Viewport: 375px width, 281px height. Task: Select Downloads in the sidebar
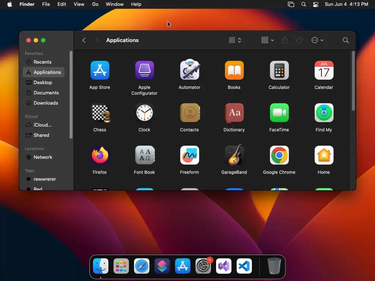coord(44,103)
